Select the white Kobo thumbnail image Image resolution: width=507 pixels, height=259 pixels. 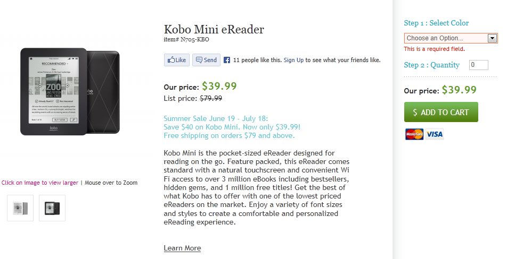coord(20,208)
